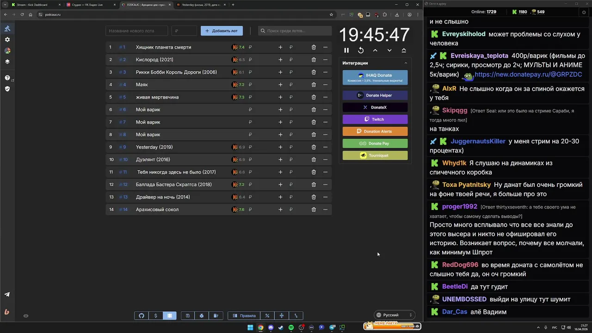Focus the search lots field
The image size is (592, 333).
pos(295,31)
